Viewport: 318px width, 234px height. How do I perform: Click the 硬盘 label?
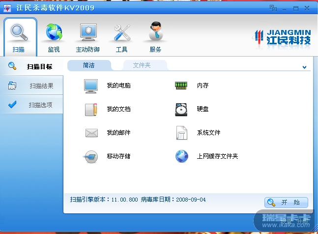pos(202,109)
